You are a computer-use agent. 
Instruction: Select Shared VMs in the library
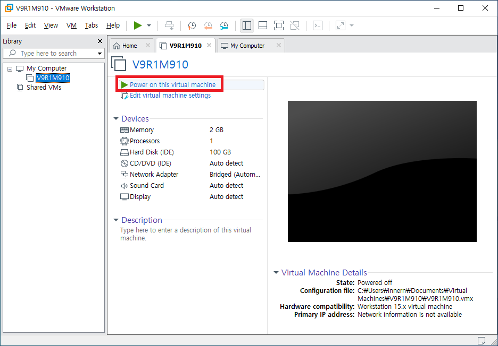(x=44, y=87)
